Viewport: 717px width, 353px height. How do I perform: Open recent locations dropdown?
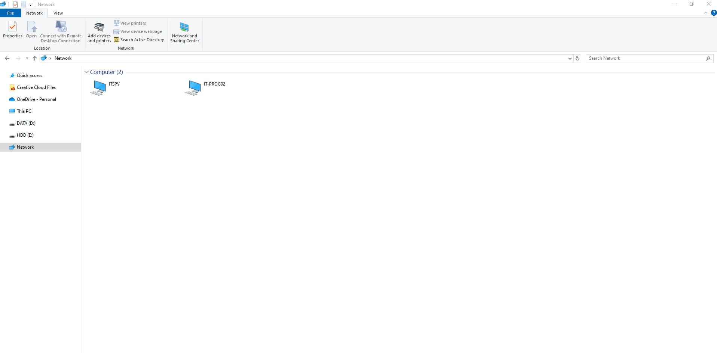click(x=27, y=58)
